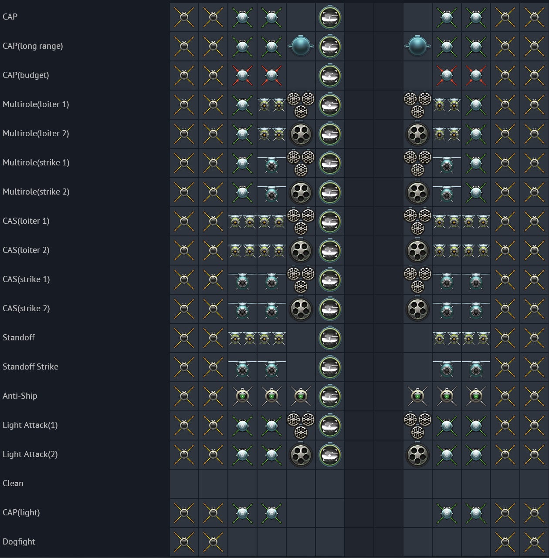Click the Standoff loadout label
The width and height of the screenshot is (549, 558).
[x=19, y=338]
